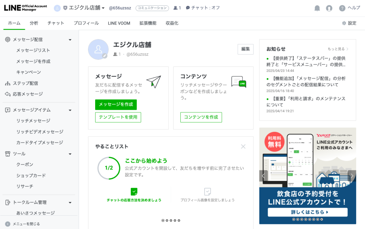
Task: Open もっと見る announcements link
Action: (338, 49)
